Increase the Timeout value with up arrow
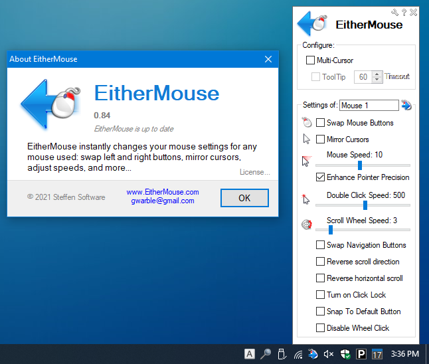Viewport: 429px width, 364px height. point(377,74)
